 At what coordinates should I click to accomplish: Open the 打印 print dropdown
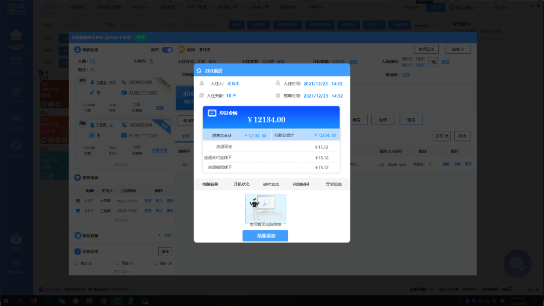tap(441, 136)
